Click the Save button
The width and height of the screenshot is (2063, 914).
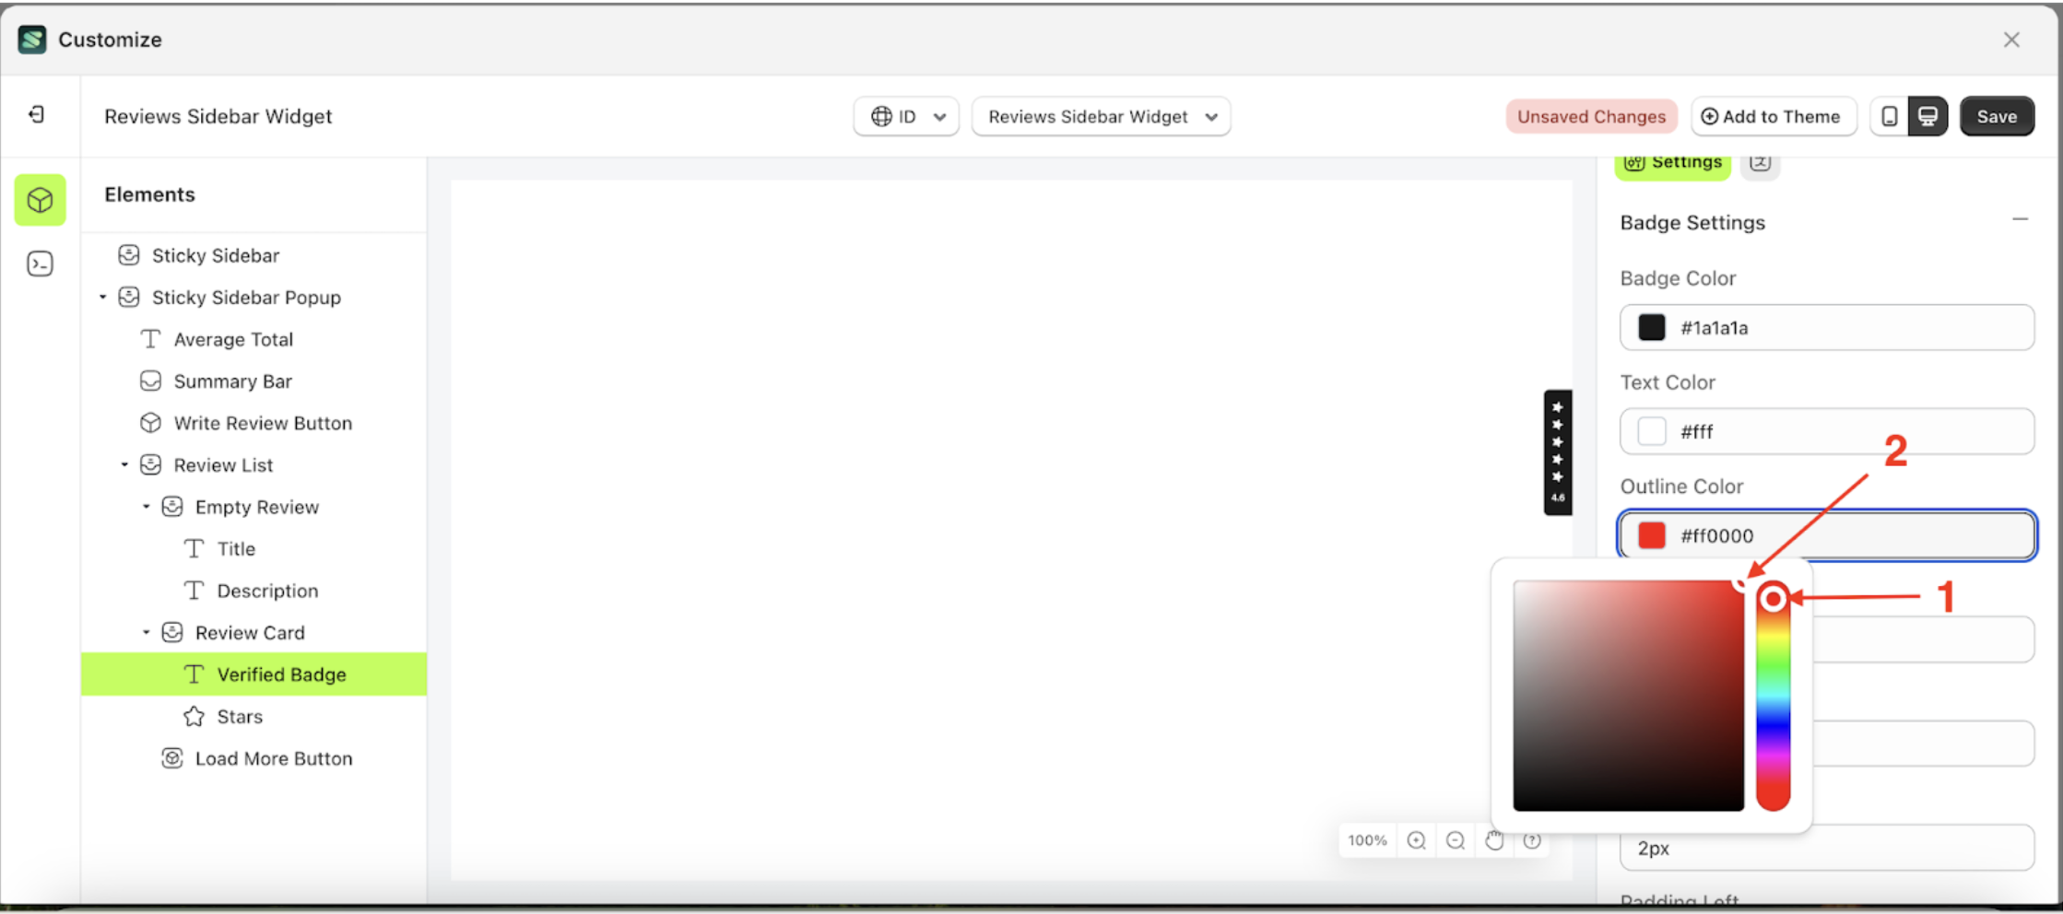(x=1997, y=116)
